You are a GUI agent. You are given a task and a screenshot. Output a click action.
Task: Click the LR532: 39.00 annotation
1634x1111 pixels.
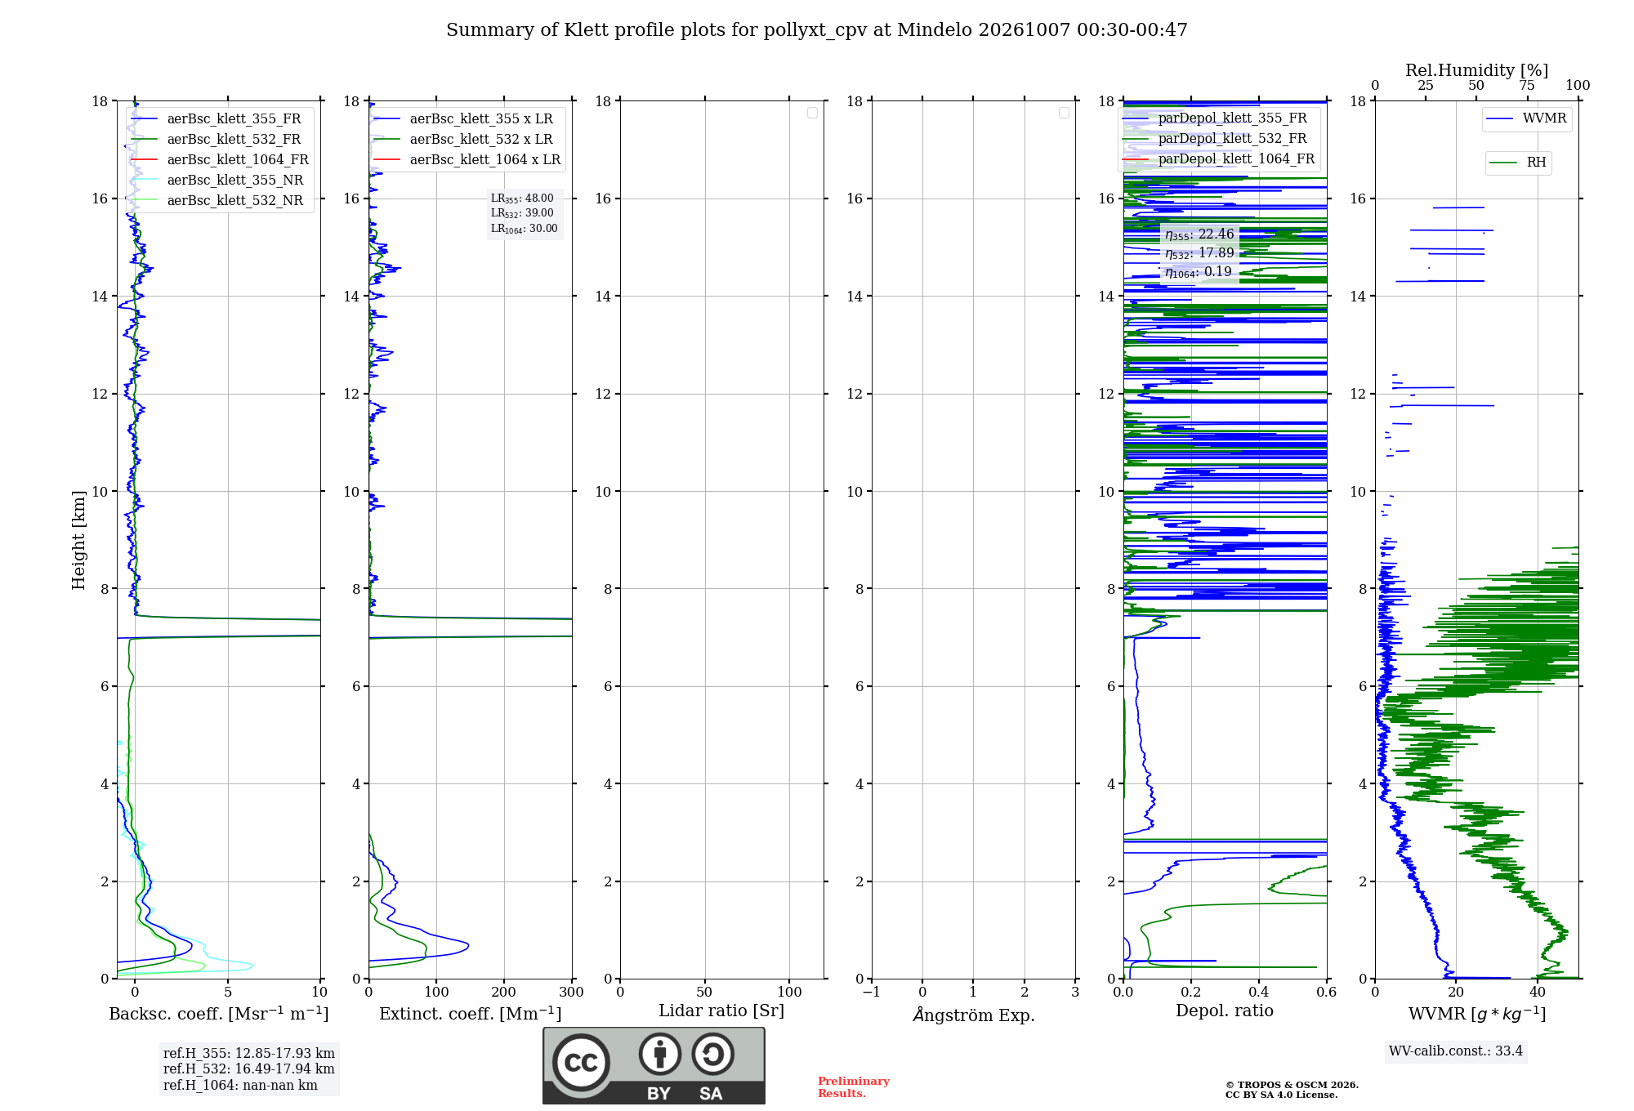coord(522,213)
